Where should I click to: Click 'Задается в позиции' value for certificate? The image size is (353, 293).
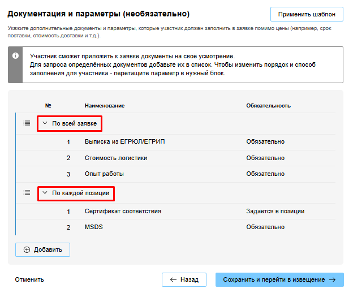275,211
